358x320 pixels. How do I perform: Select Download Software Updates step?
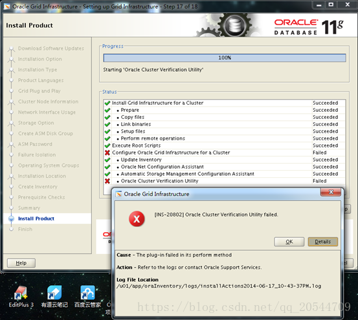point(51,48)
